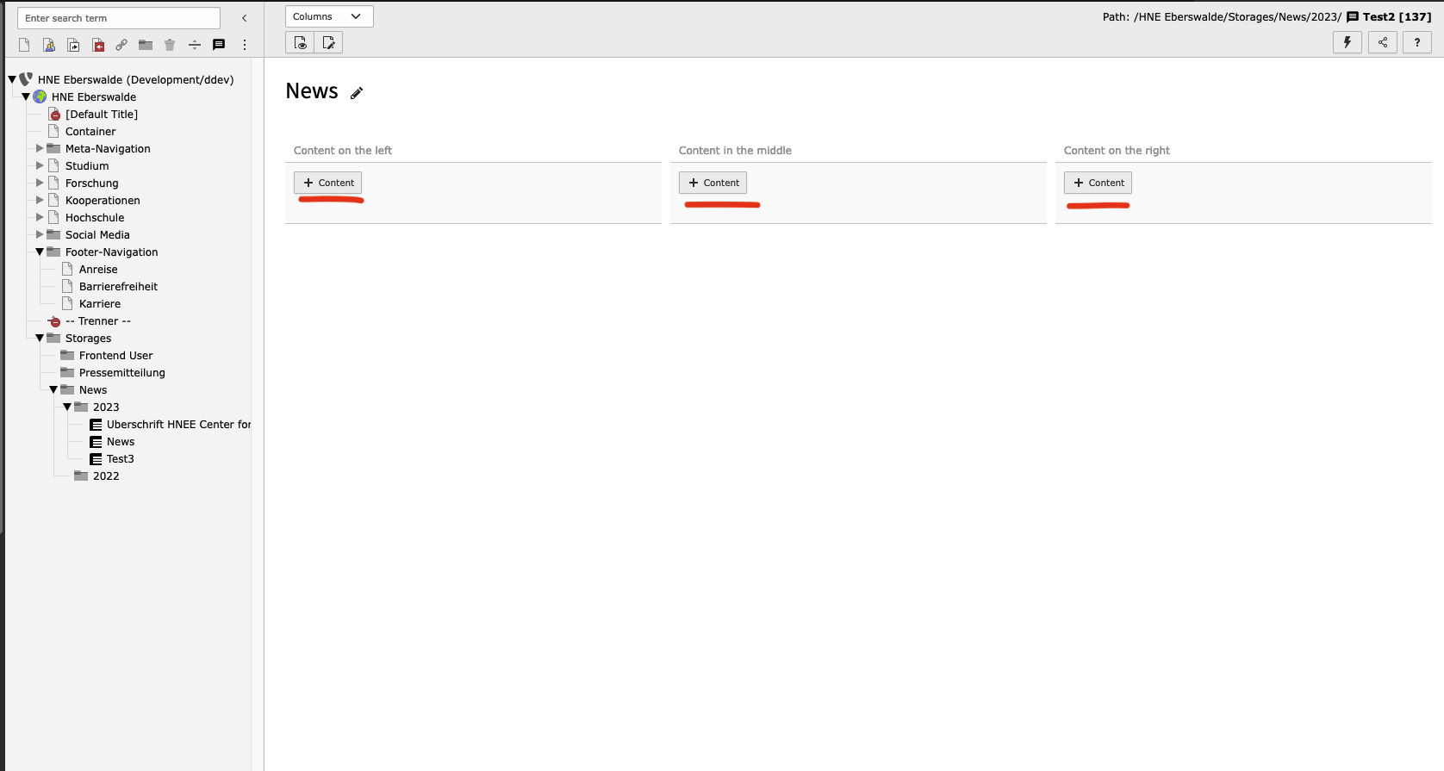Click the trash bin icon in tree toolbar
The image size is (1444, 771).
coord(170,45)
